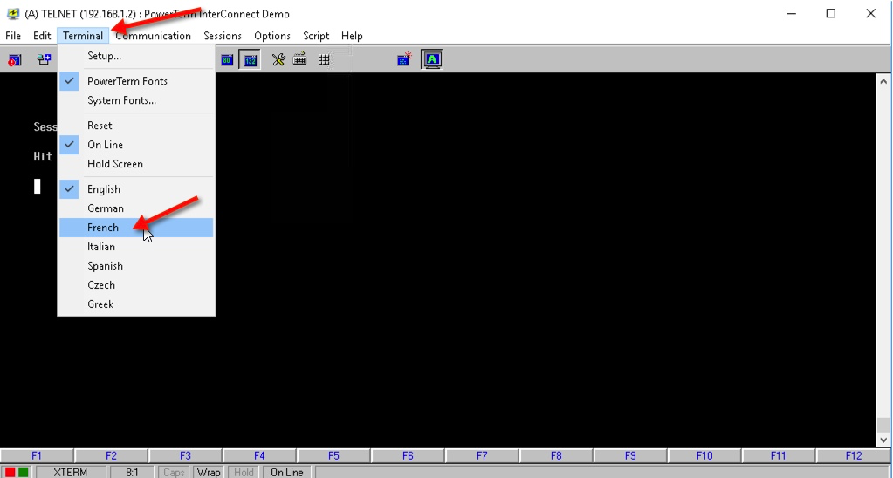The height and width of the screenshot is (478, 893).
Task: Toggle PowerTerm Fonts option
Action: coord(136,81)
